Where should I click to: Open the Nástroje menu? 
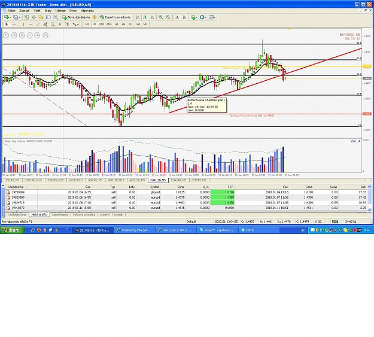coord(60,11)
